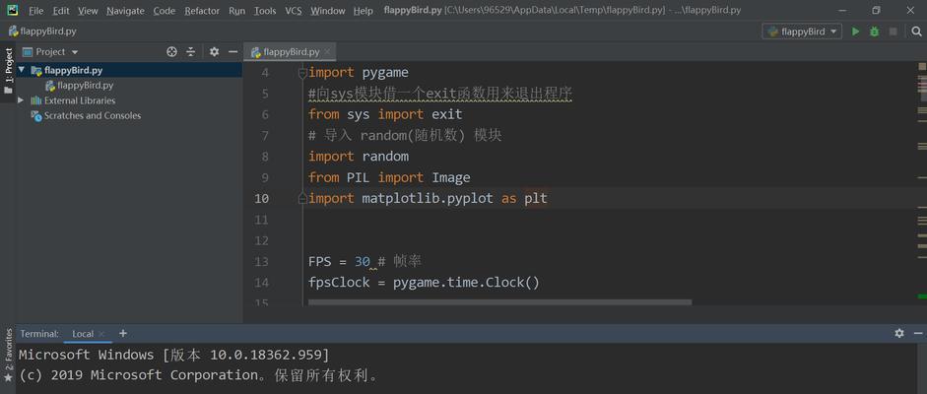Screen dimensions: 927x394
Task: Run the flappyBird configuration
Action: click(x=855, y=32)
